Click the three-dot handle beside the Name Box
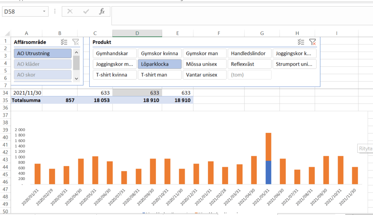 [x=55, y=12]
